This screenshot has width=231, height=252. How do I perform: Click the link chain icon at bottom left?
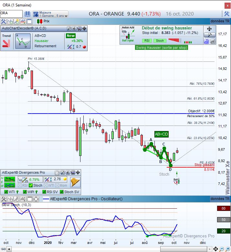click(3, 249)
